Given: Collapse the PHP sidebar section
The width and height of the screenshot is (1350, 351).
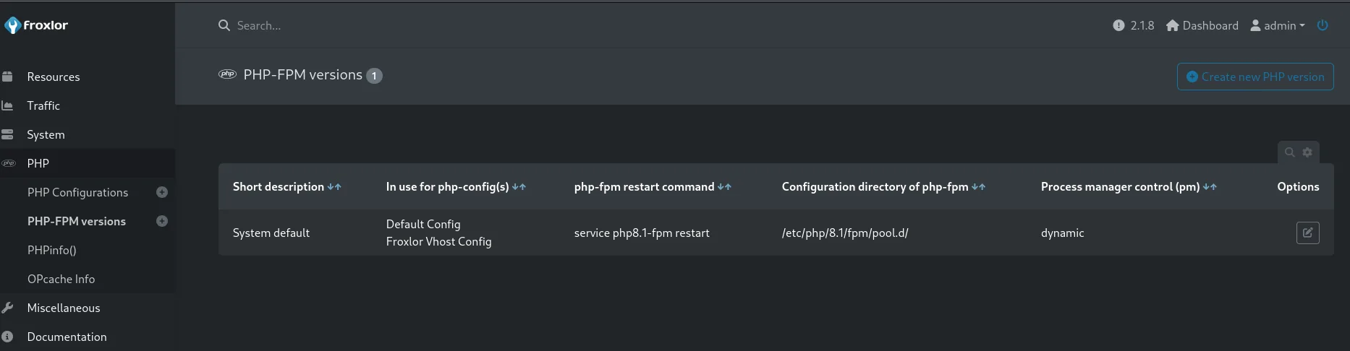Looking at the screenshot, I should pos(38,163).
